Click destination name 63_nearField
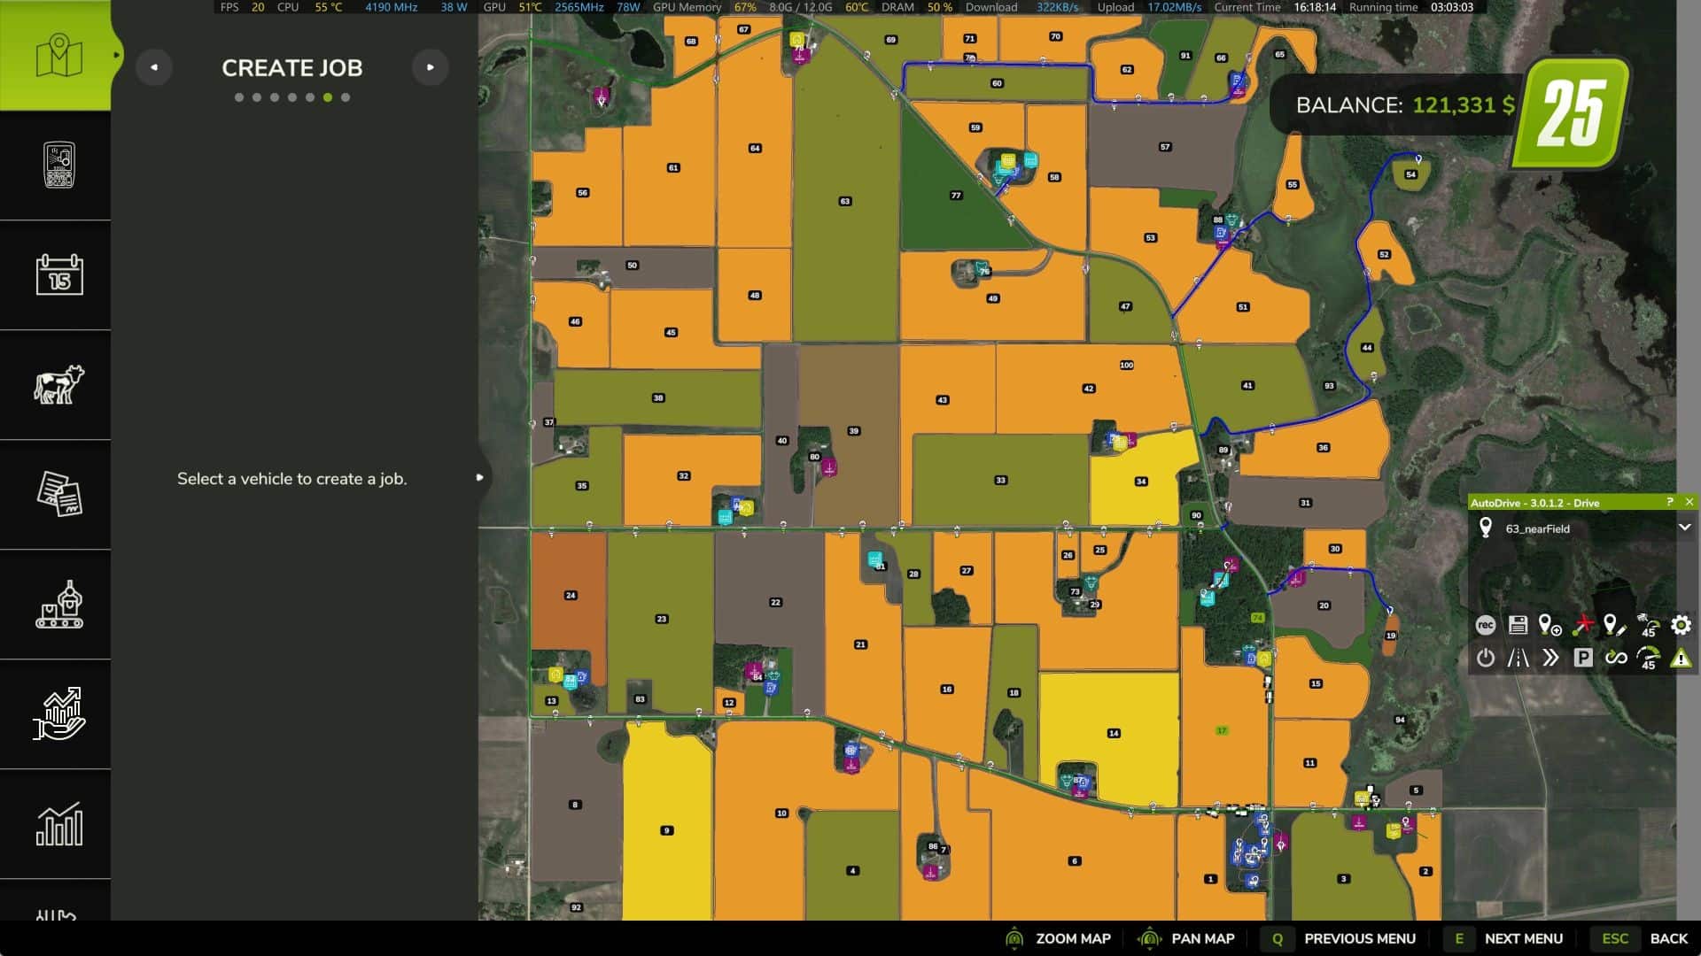Viewport: 1701px width, 956px height. (1538, 528)
